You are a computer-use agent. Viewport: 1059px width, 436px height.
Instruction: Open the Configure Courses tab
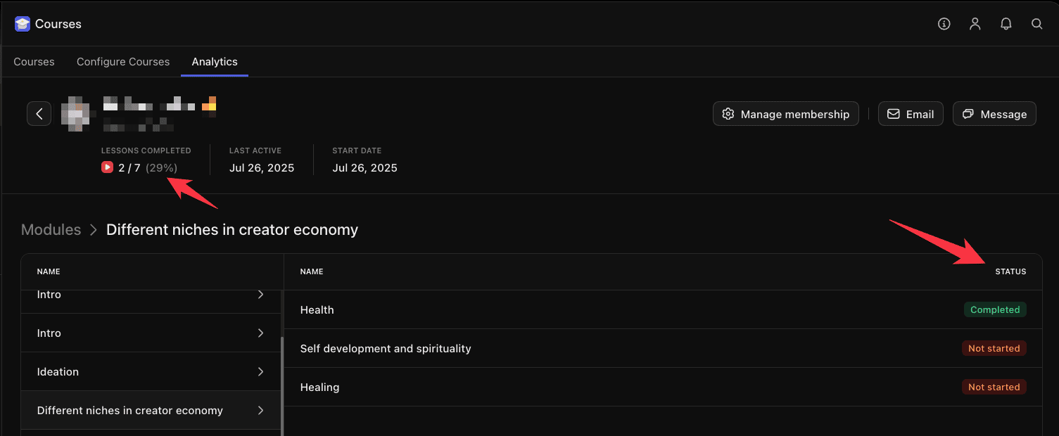tap(122, 62)
